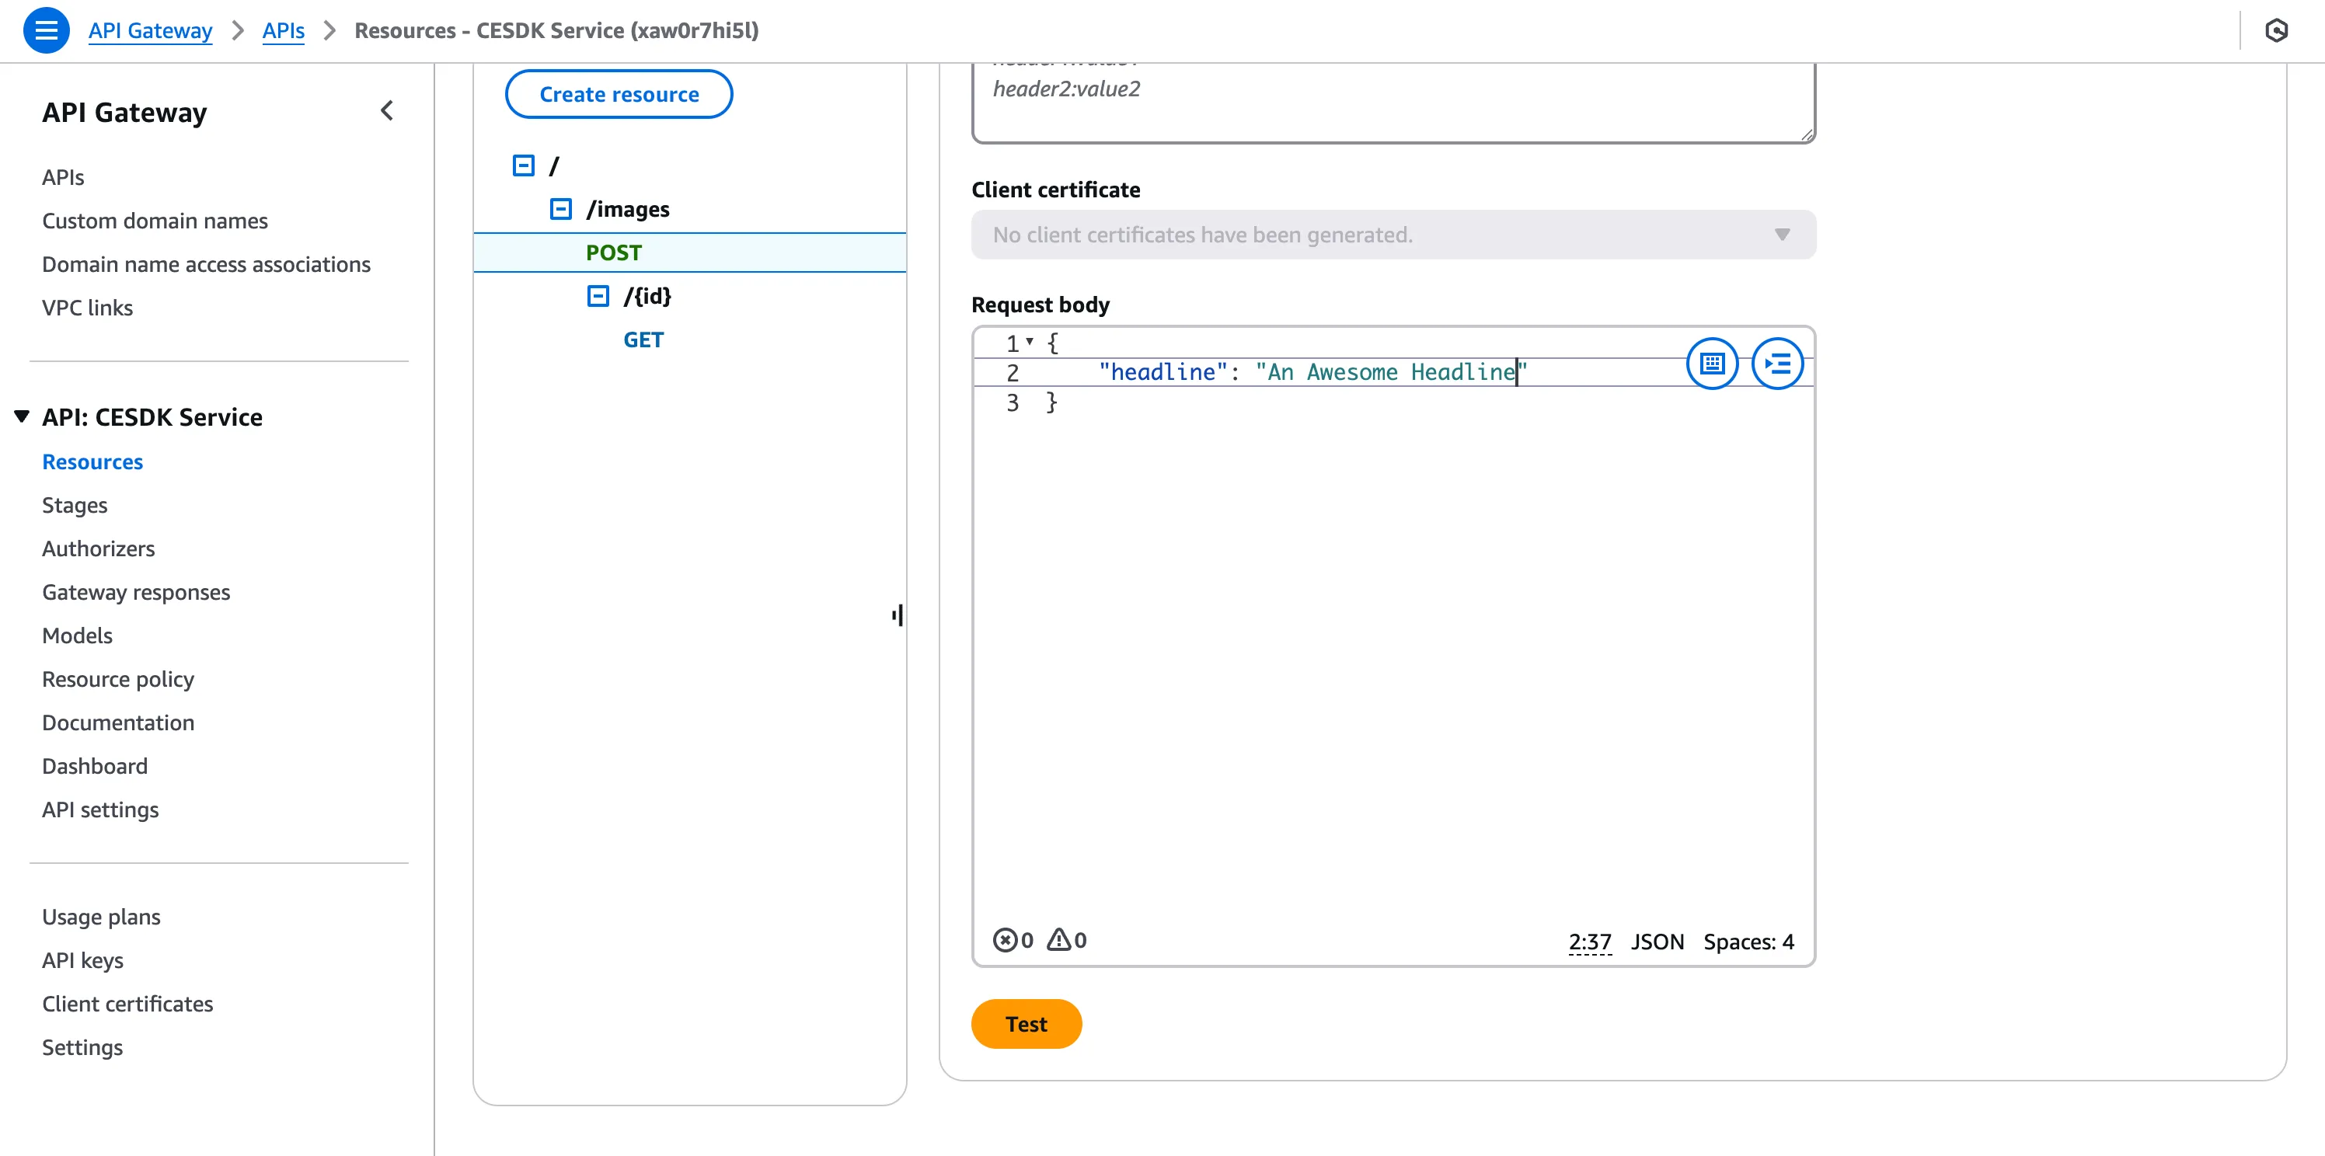The height and width of the screenshot is (1156, 2325).
Task: Open API settings
Action: pyautogui.click(x=100, y=809)
